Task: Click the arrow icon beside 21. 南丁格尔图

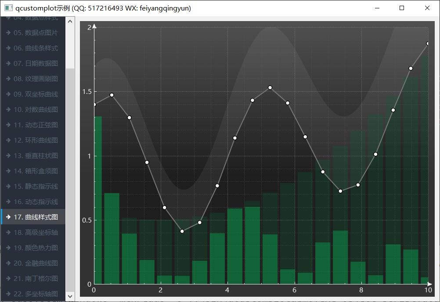Action: click(x=8, y=279)
